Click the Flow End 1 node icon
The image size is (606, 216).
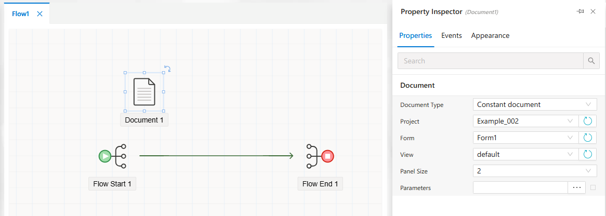point(320,156)
